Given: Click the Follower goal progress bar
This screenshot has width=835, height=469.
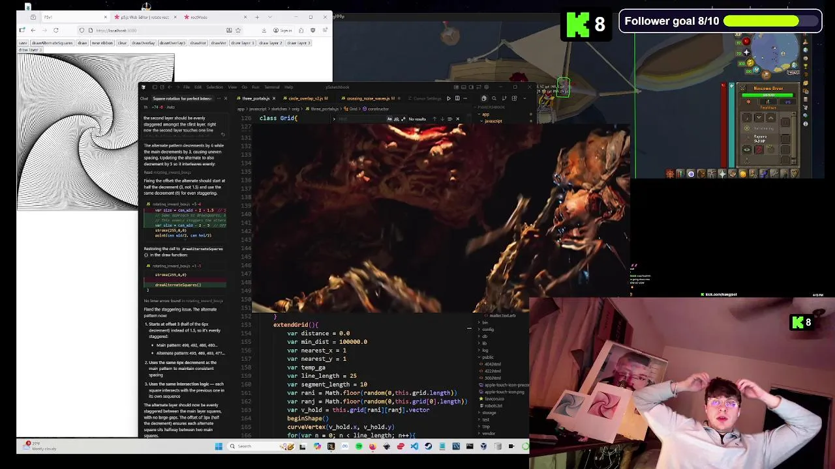Looking at the screenshot, I should (770, 21).
